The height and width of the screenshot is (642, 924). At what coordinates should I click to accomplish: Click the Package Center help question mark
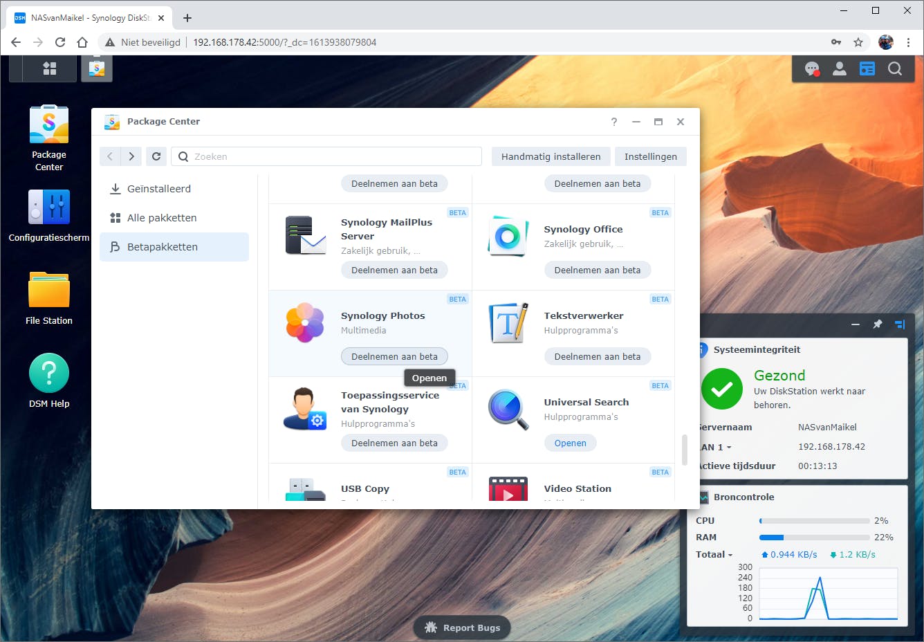click(x=614, y=122)
